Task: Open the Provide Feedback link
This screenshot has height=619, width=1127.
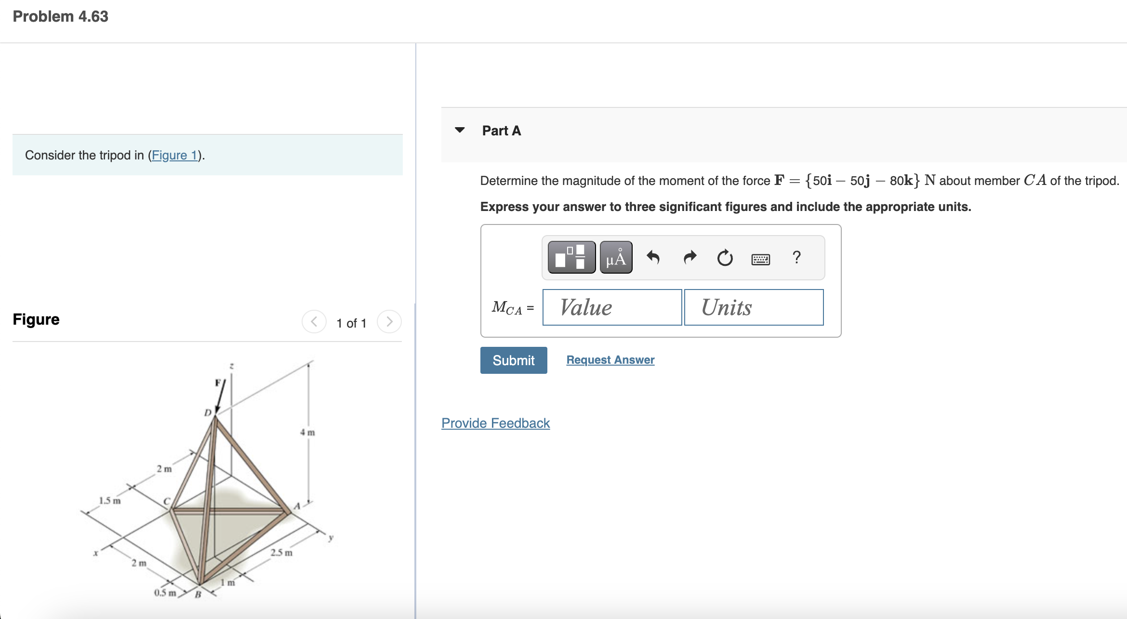Action: [x=495, y=423]
